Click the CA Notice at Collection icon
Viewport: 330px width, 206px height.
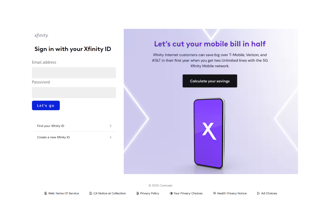91,193
